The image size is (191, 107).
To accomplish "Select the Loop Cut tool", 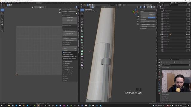I will [82, 45].
